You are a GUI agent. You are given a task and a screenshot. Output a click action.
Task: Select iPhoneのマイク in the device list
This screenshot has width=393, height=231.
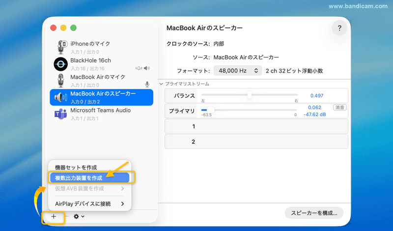[x=102, y=47]
